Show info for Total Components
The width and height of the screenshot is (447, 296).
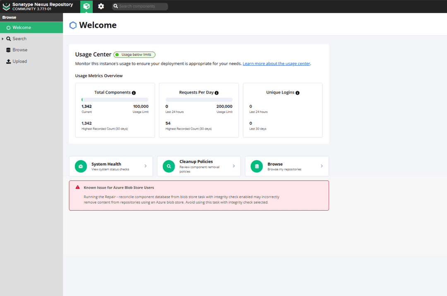click(134, 93)
